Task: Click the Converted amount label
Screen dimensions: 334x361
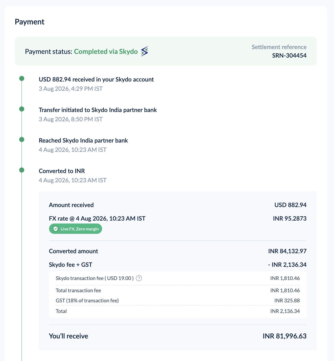Action: click(73, 251)
